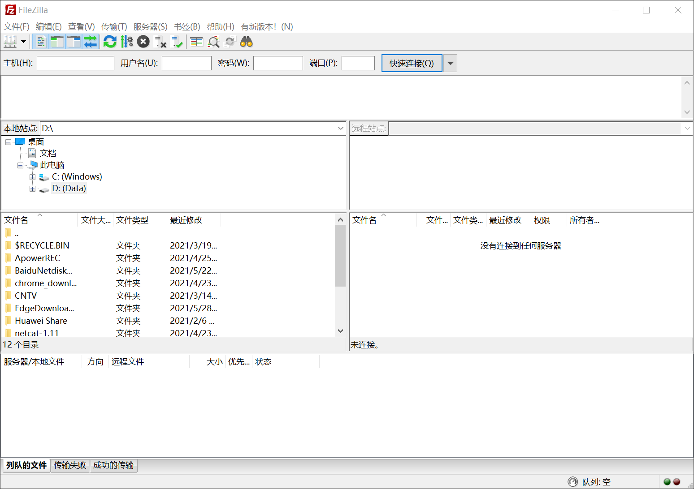
Task: Focus the 用户名(U) username field
Action: click(x=187, y=63)
